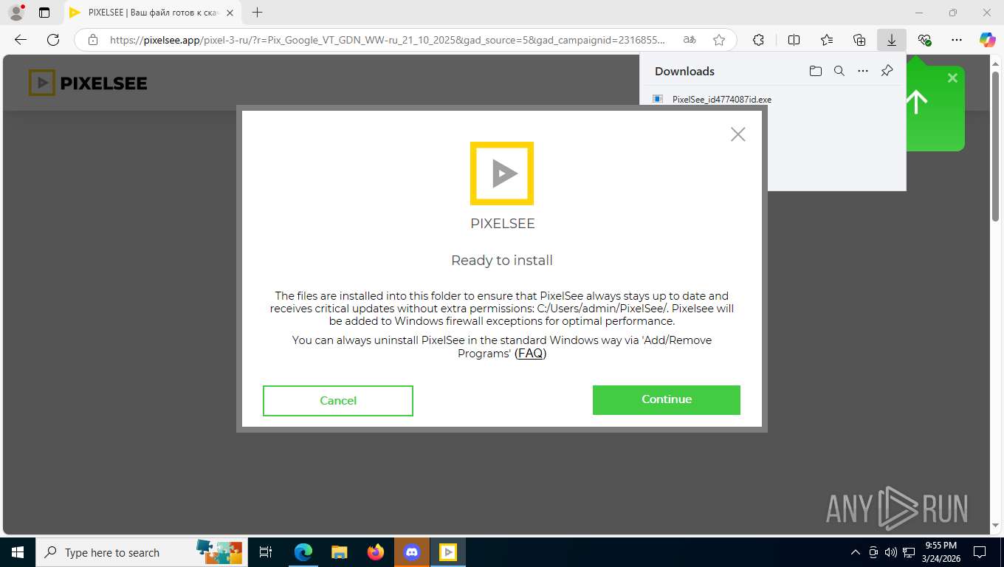Open the PixelSee taskbar icon
Image resolution: width=1004 pixels, height=567 pixels.
(448, 552)
